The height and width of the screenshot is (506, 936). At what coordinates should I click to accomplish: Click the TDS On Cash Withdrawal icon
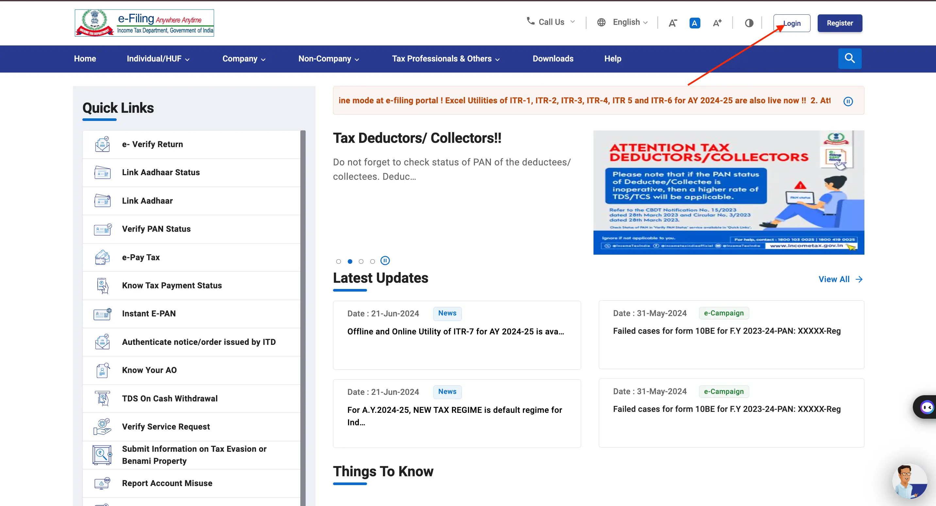click(x=102, y=398)
